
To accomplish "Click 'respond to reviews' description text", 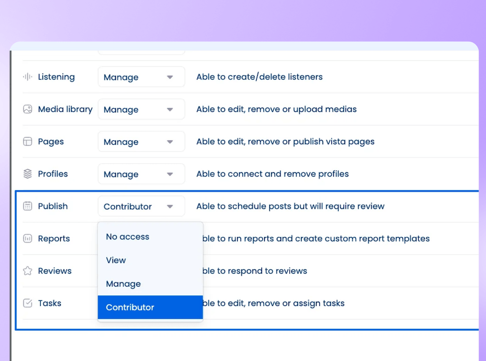I will coord(268,271).
